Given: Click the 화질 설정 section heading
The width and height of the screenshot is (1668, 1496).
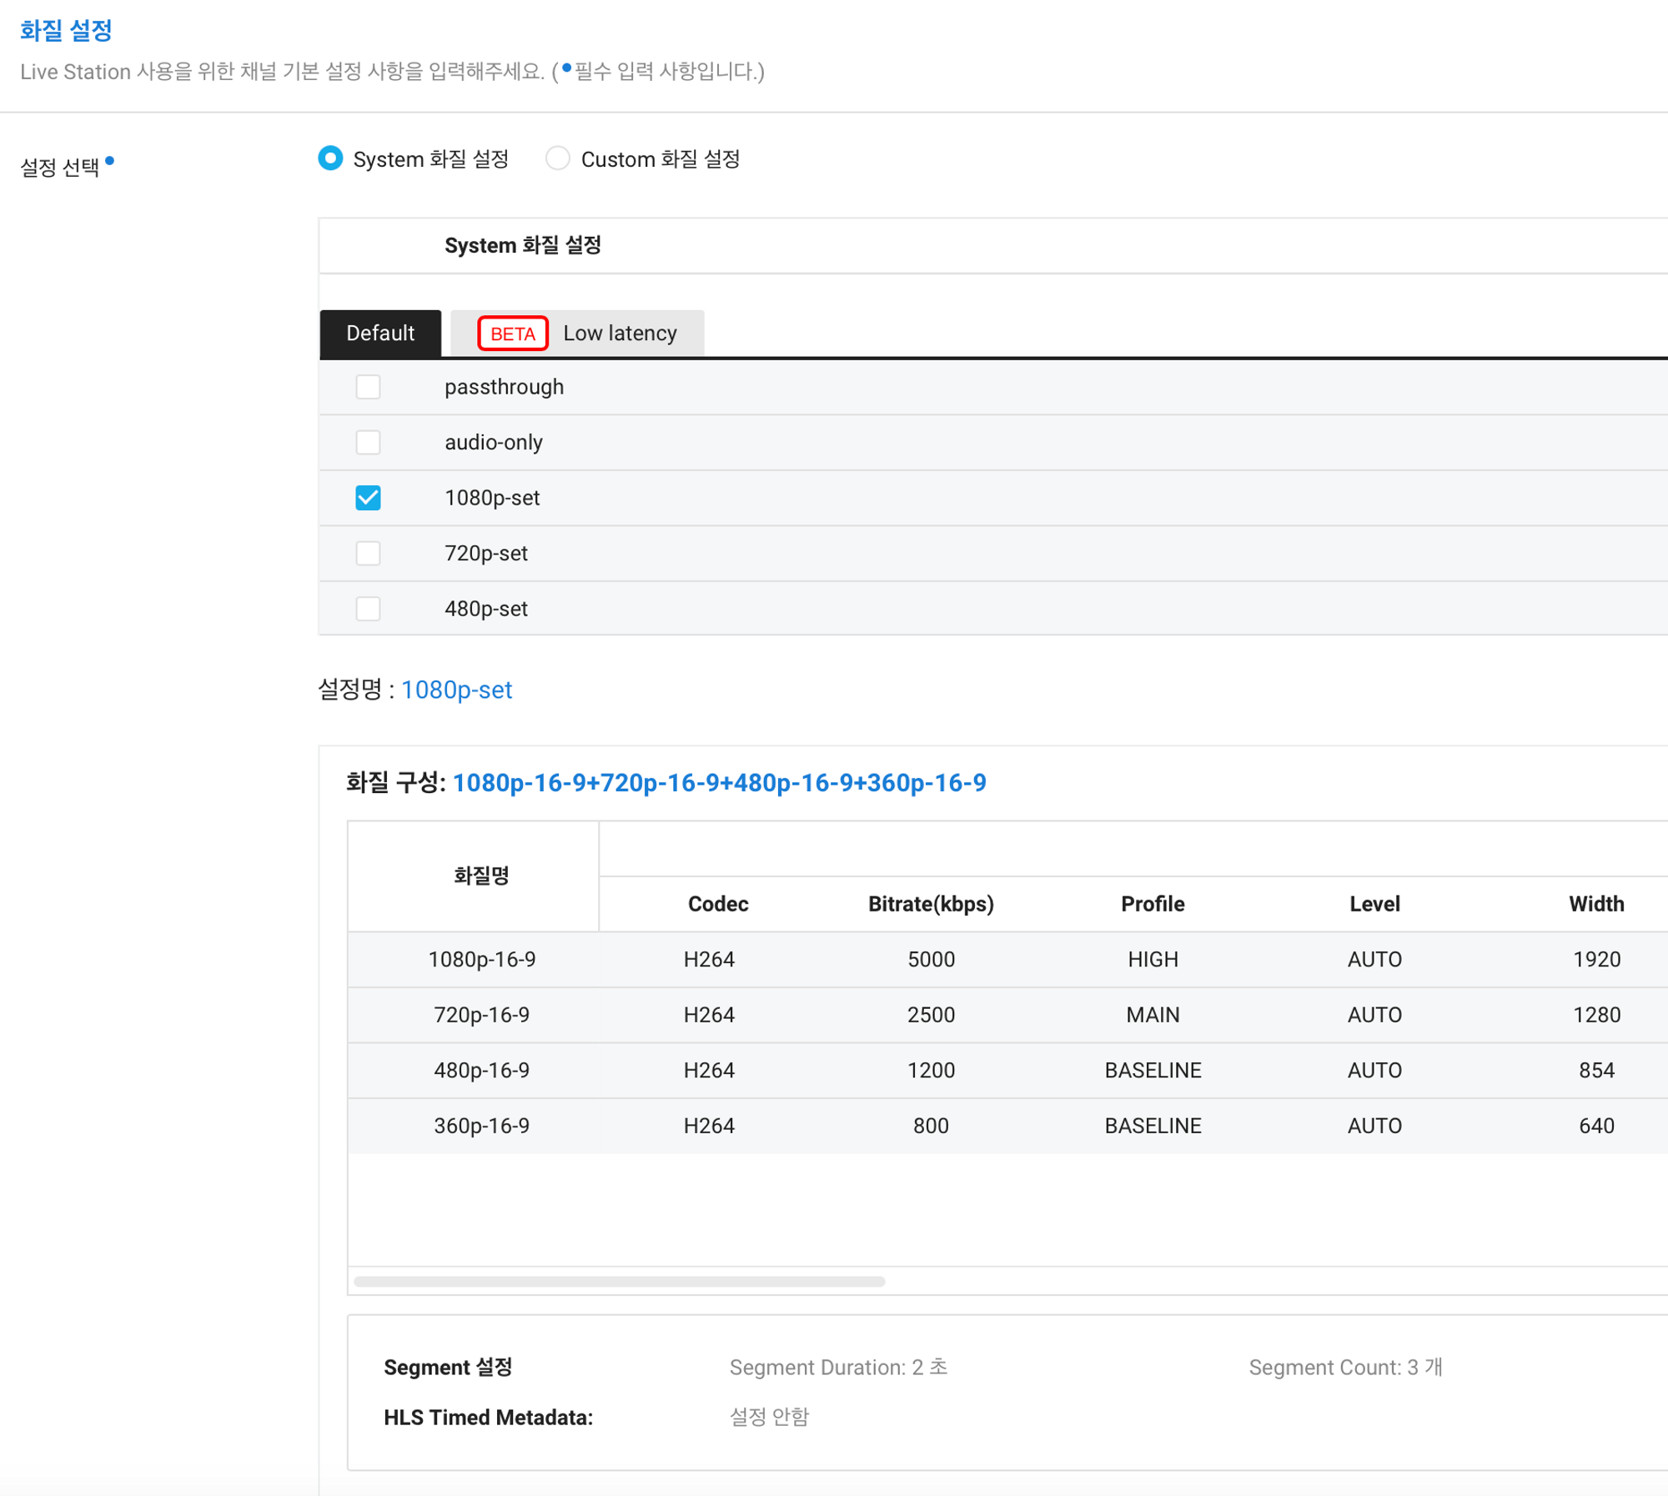Looking at the screenshot, I should pyautogui.click(x=66, y=31).
